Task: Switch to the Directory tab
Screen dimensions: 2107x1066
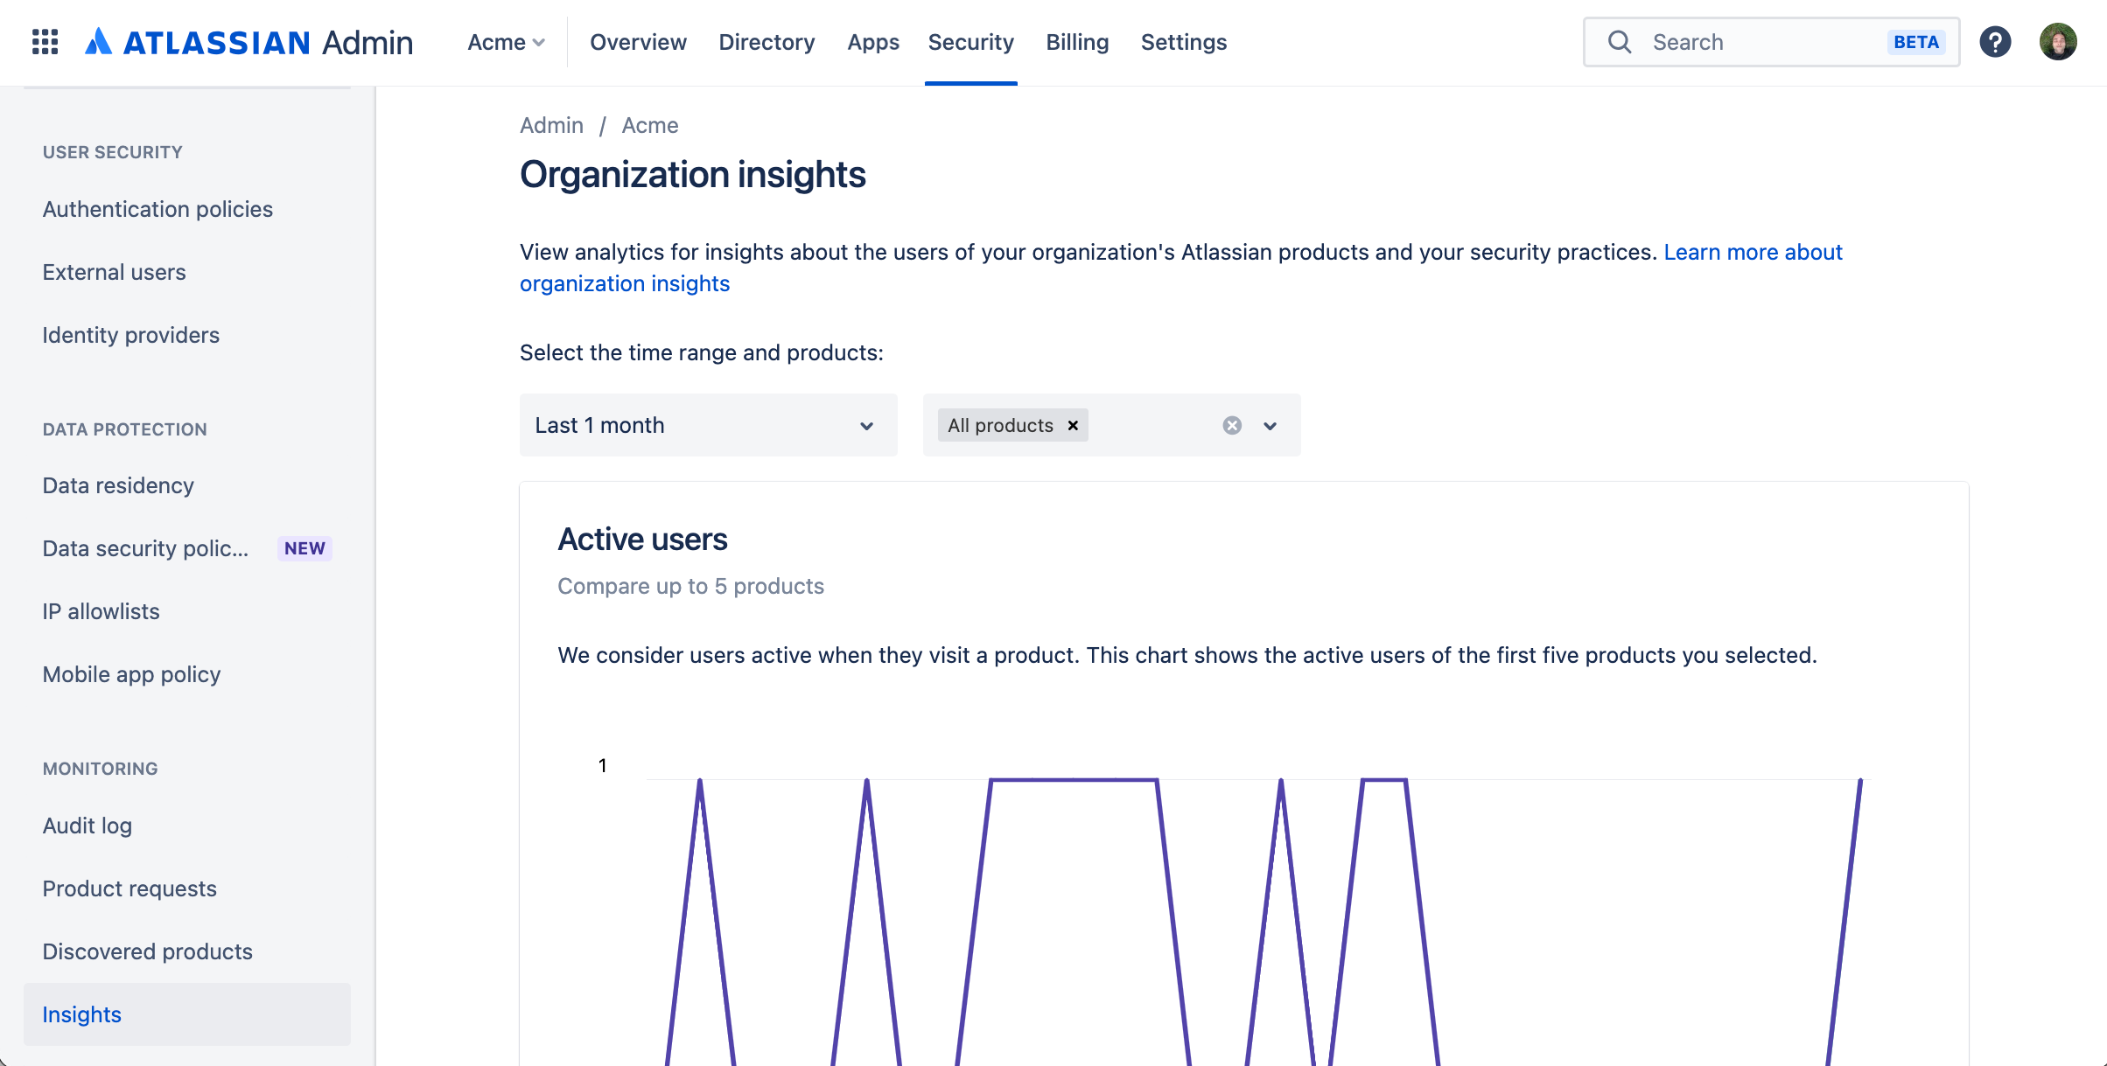Action: pos(766,42)
